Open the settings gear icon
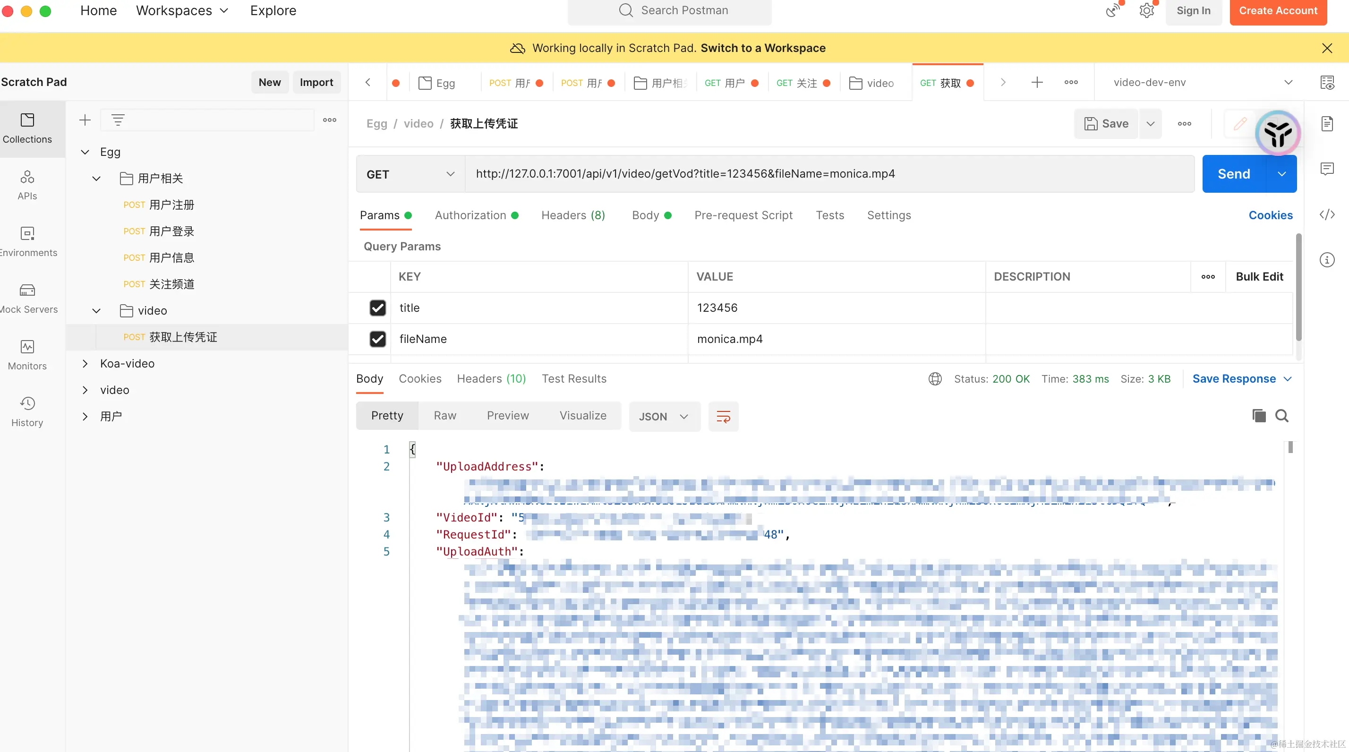The width and height of the screenshot is (1349, 752). [1146, 10]
